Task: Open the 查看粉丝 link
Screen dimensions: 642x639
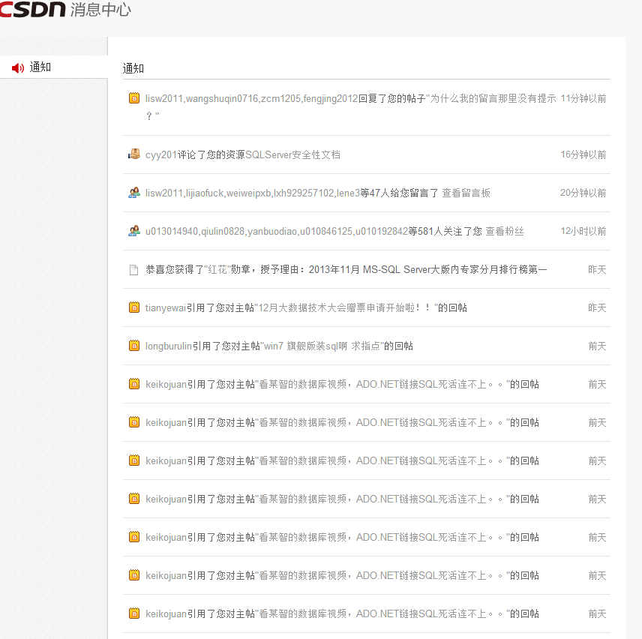Action: click(x=505, y=231)
